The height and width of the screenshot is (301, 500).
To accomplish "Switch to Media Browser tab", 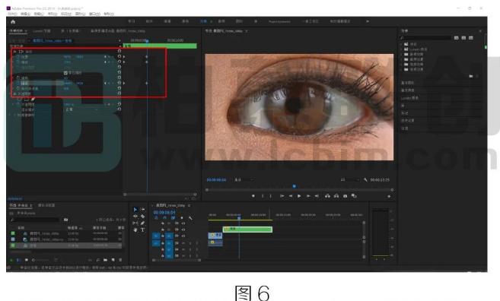I will [x=46, y=205].
